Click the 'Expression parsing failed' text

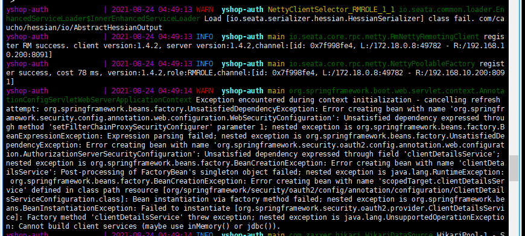point(161,136)
